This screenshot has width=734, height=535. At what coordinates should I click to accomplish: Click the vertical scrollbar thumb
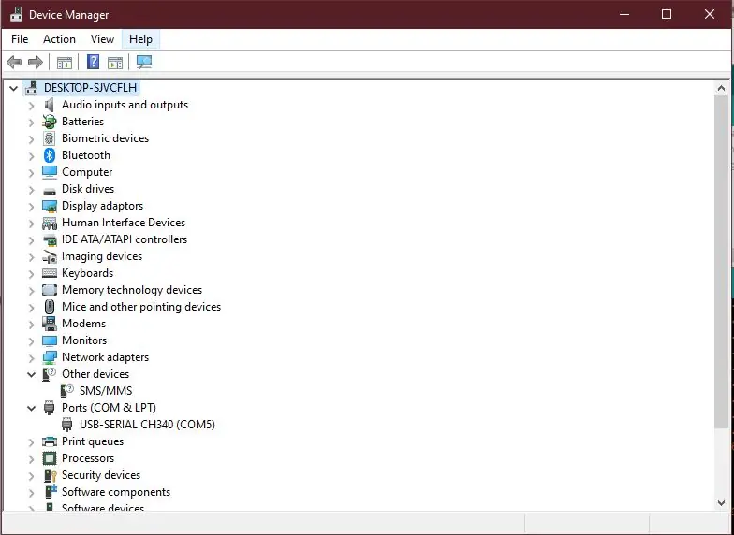[x=721, y=261]
